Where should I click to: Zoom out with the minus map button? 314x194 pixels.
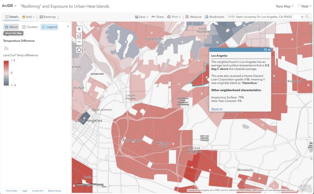(x=79, y=42)
